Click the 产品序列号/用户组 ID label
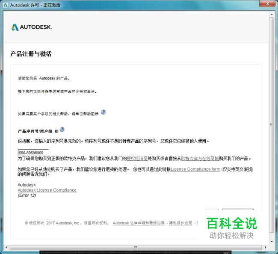Viewport: 278px width, 254px height. click(x=38, y=131)
